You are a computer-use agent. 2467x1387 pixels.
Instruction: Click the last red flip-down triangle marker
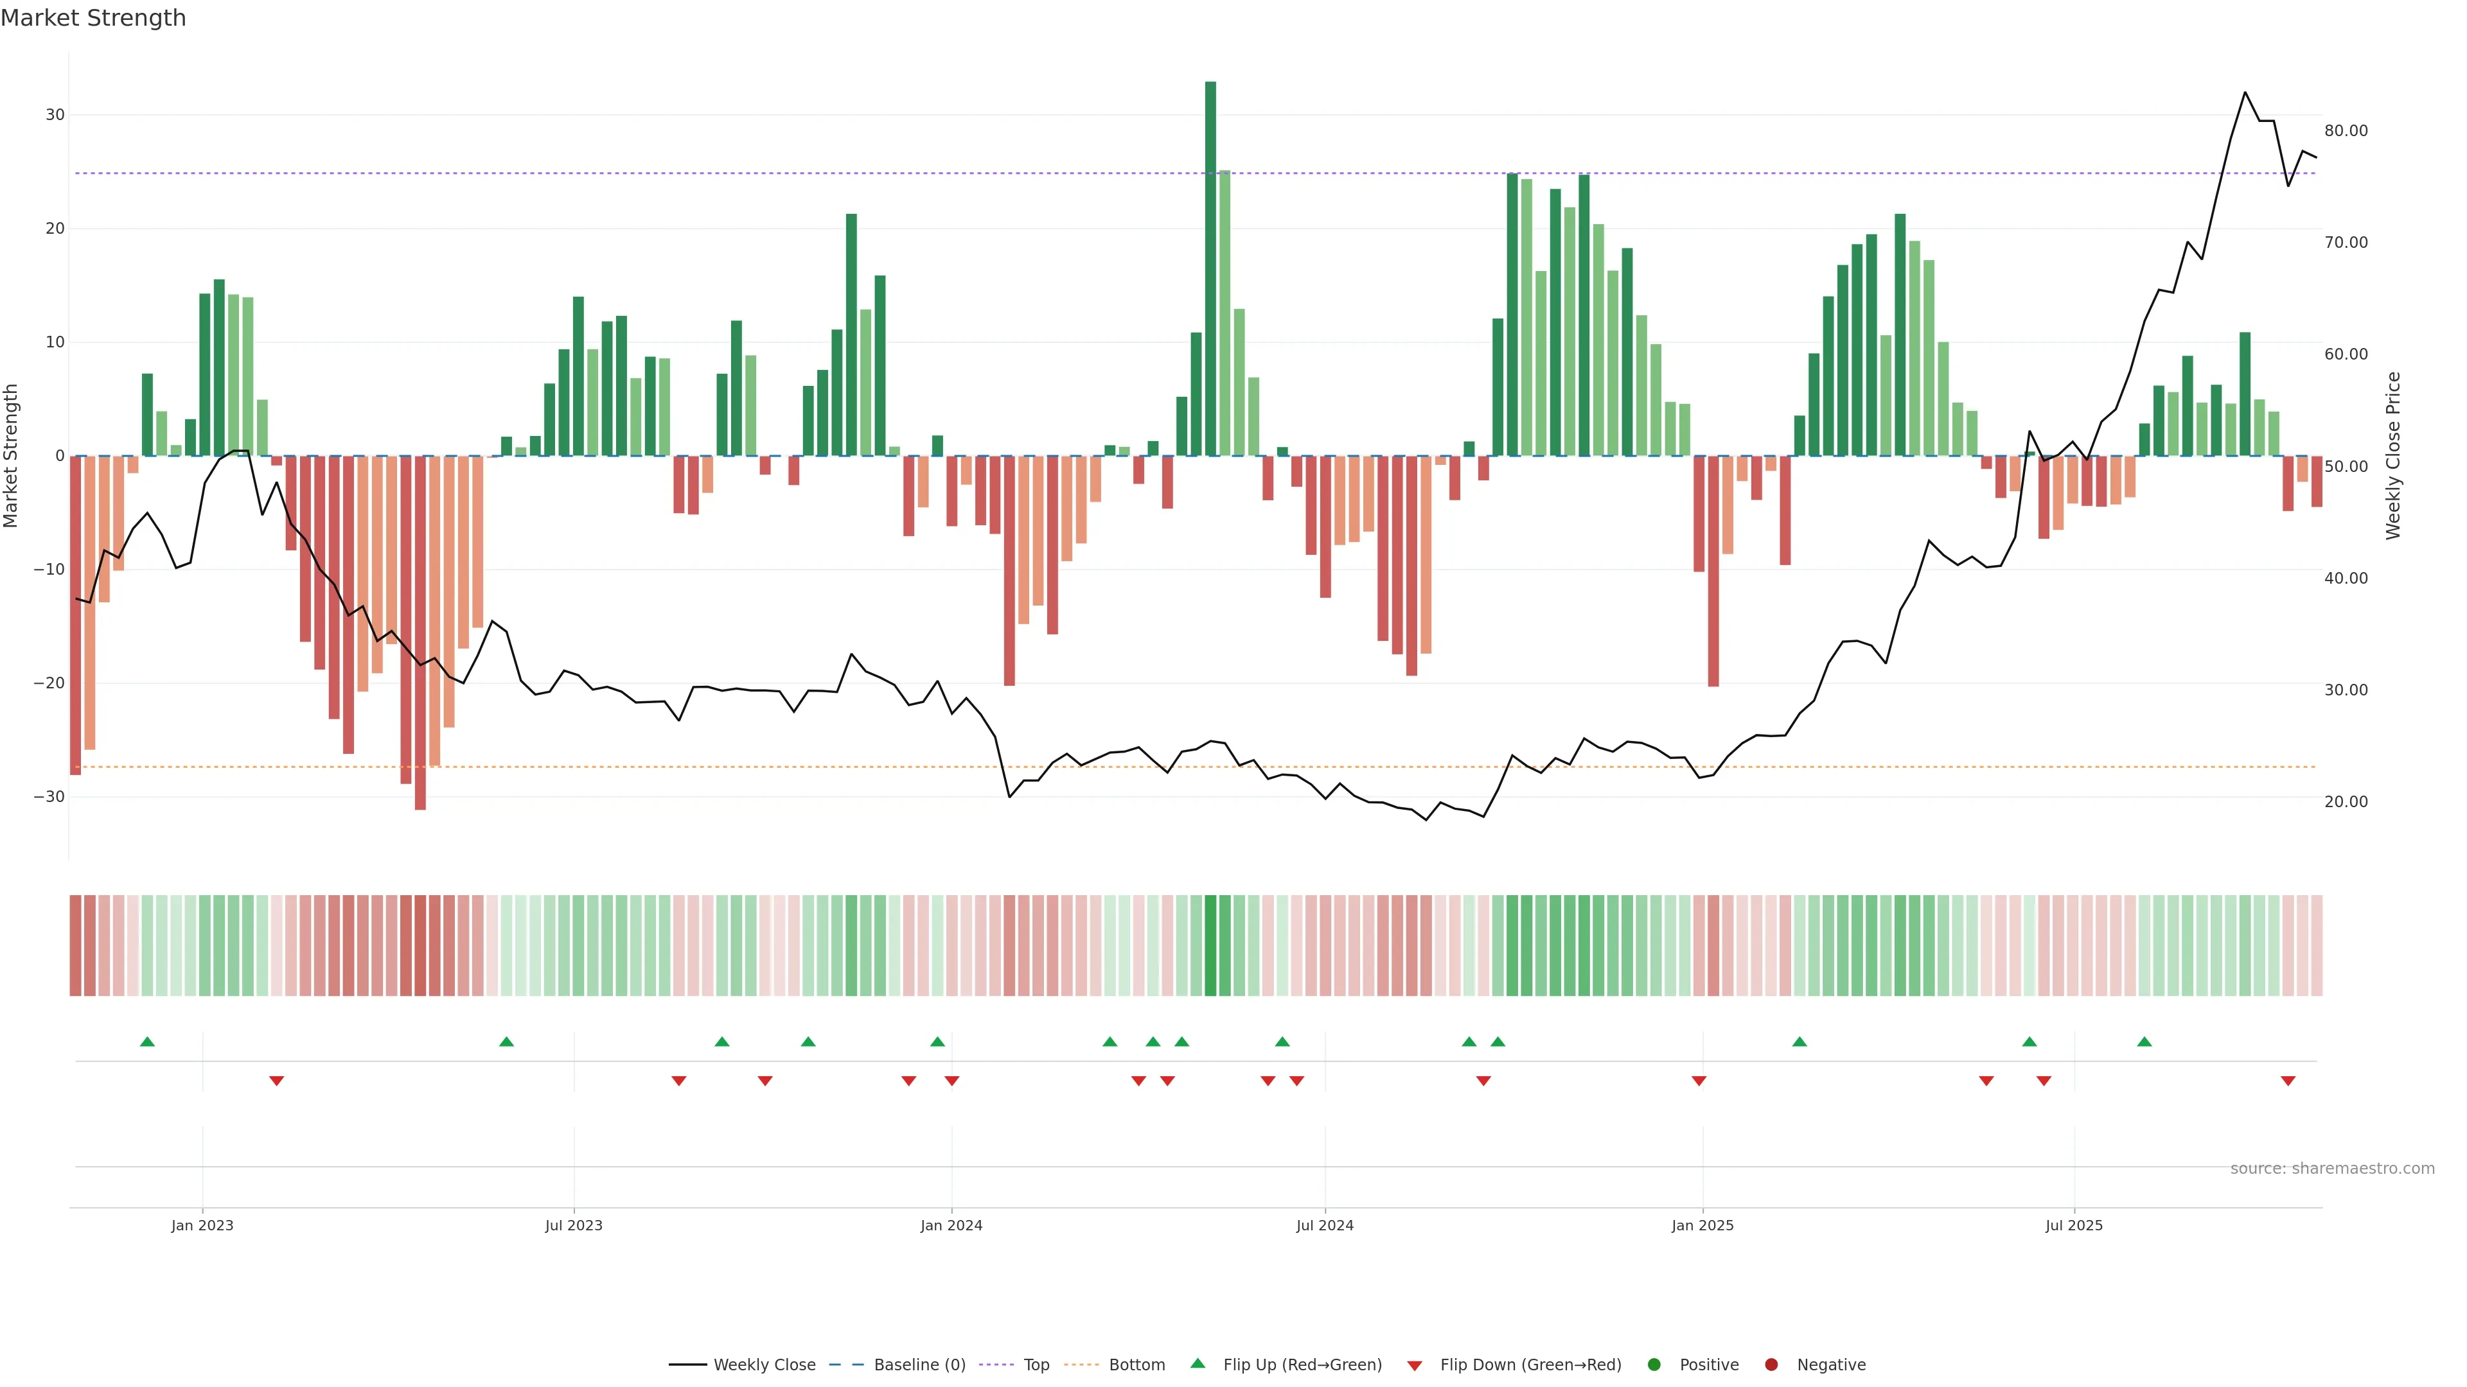click(x=2288, y=1081)
